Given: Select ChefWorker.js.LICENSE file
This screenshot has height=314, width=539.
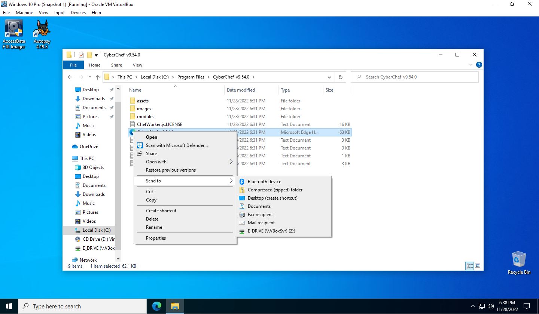Looking at the screenshot, I should click(159, 124).
